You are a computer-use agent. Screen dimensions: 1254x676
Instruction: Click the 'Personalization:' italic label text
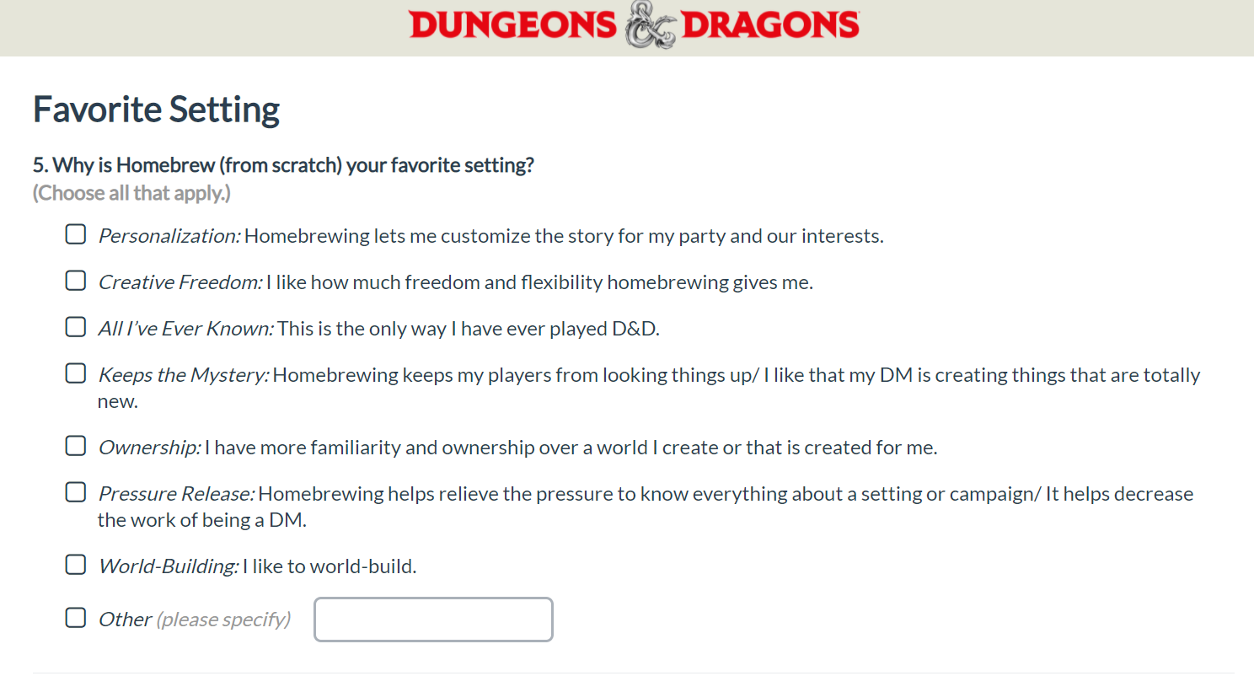point(169,236)
